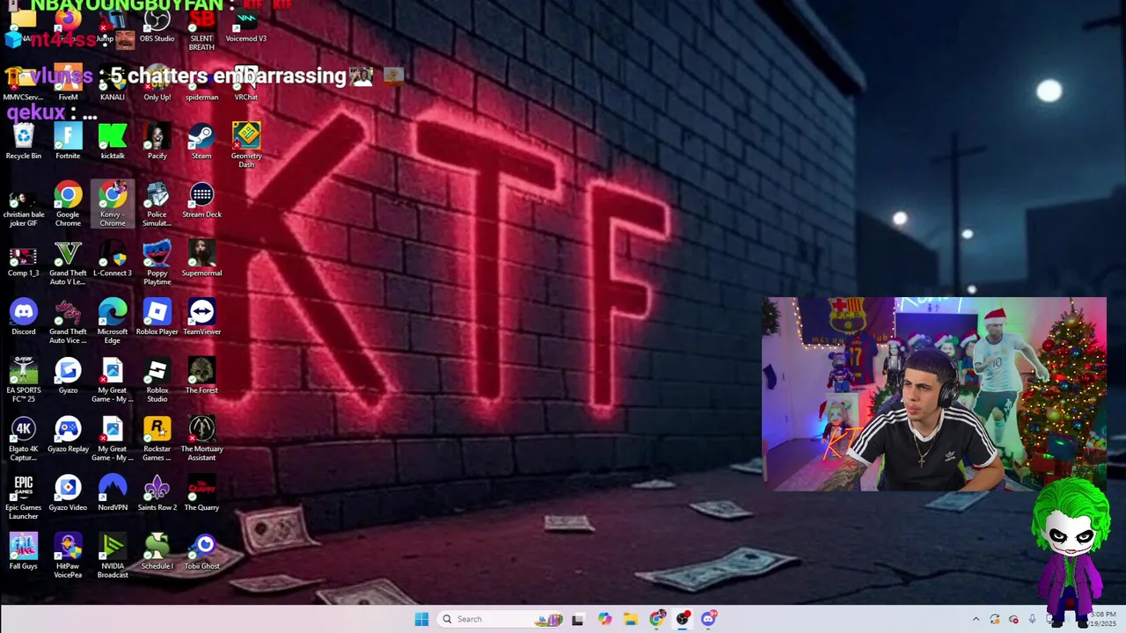The width and height of the screenshot is (1126, 633).
Task: Select the Elgato 4K Capture icon
Action: [24, 440]
